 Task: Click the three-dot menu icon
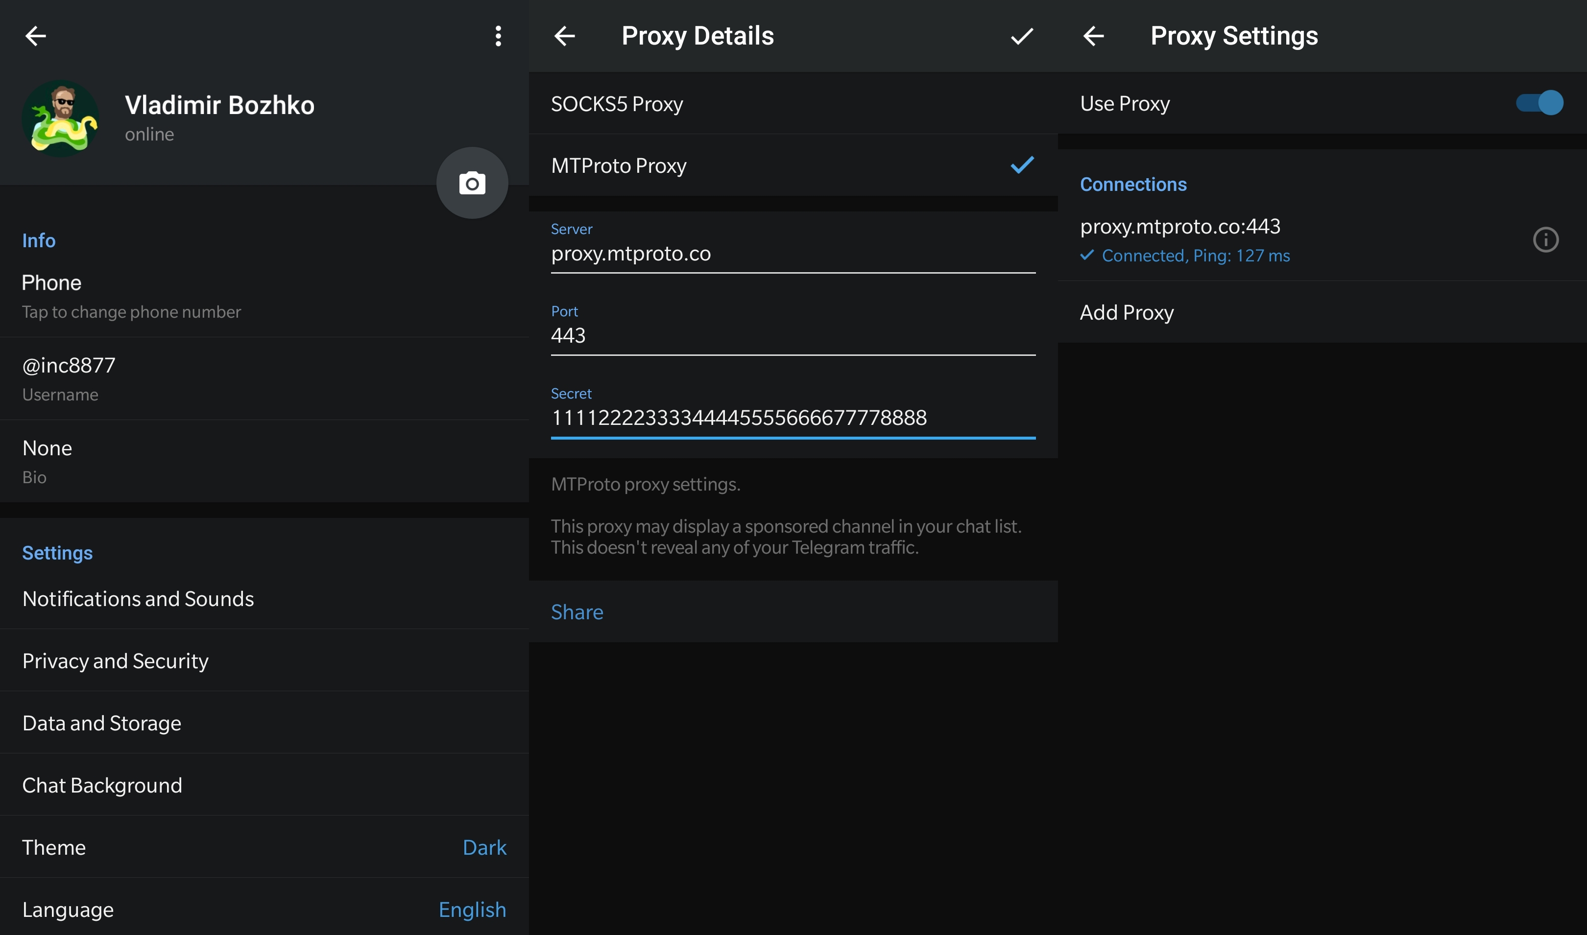[x=497, y=33]
